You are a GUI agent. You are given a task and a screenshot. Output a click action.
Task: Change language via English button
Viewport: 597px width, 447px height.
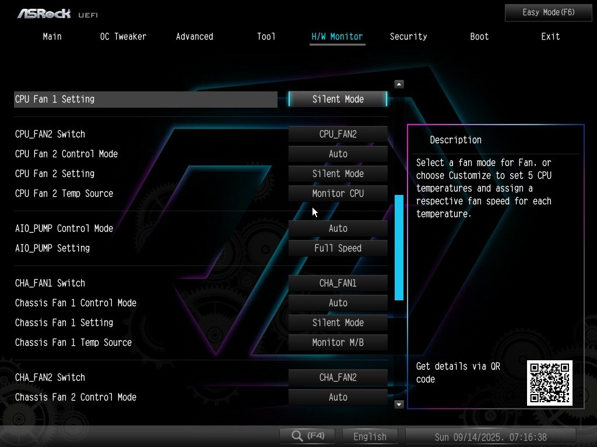point(370,437)
